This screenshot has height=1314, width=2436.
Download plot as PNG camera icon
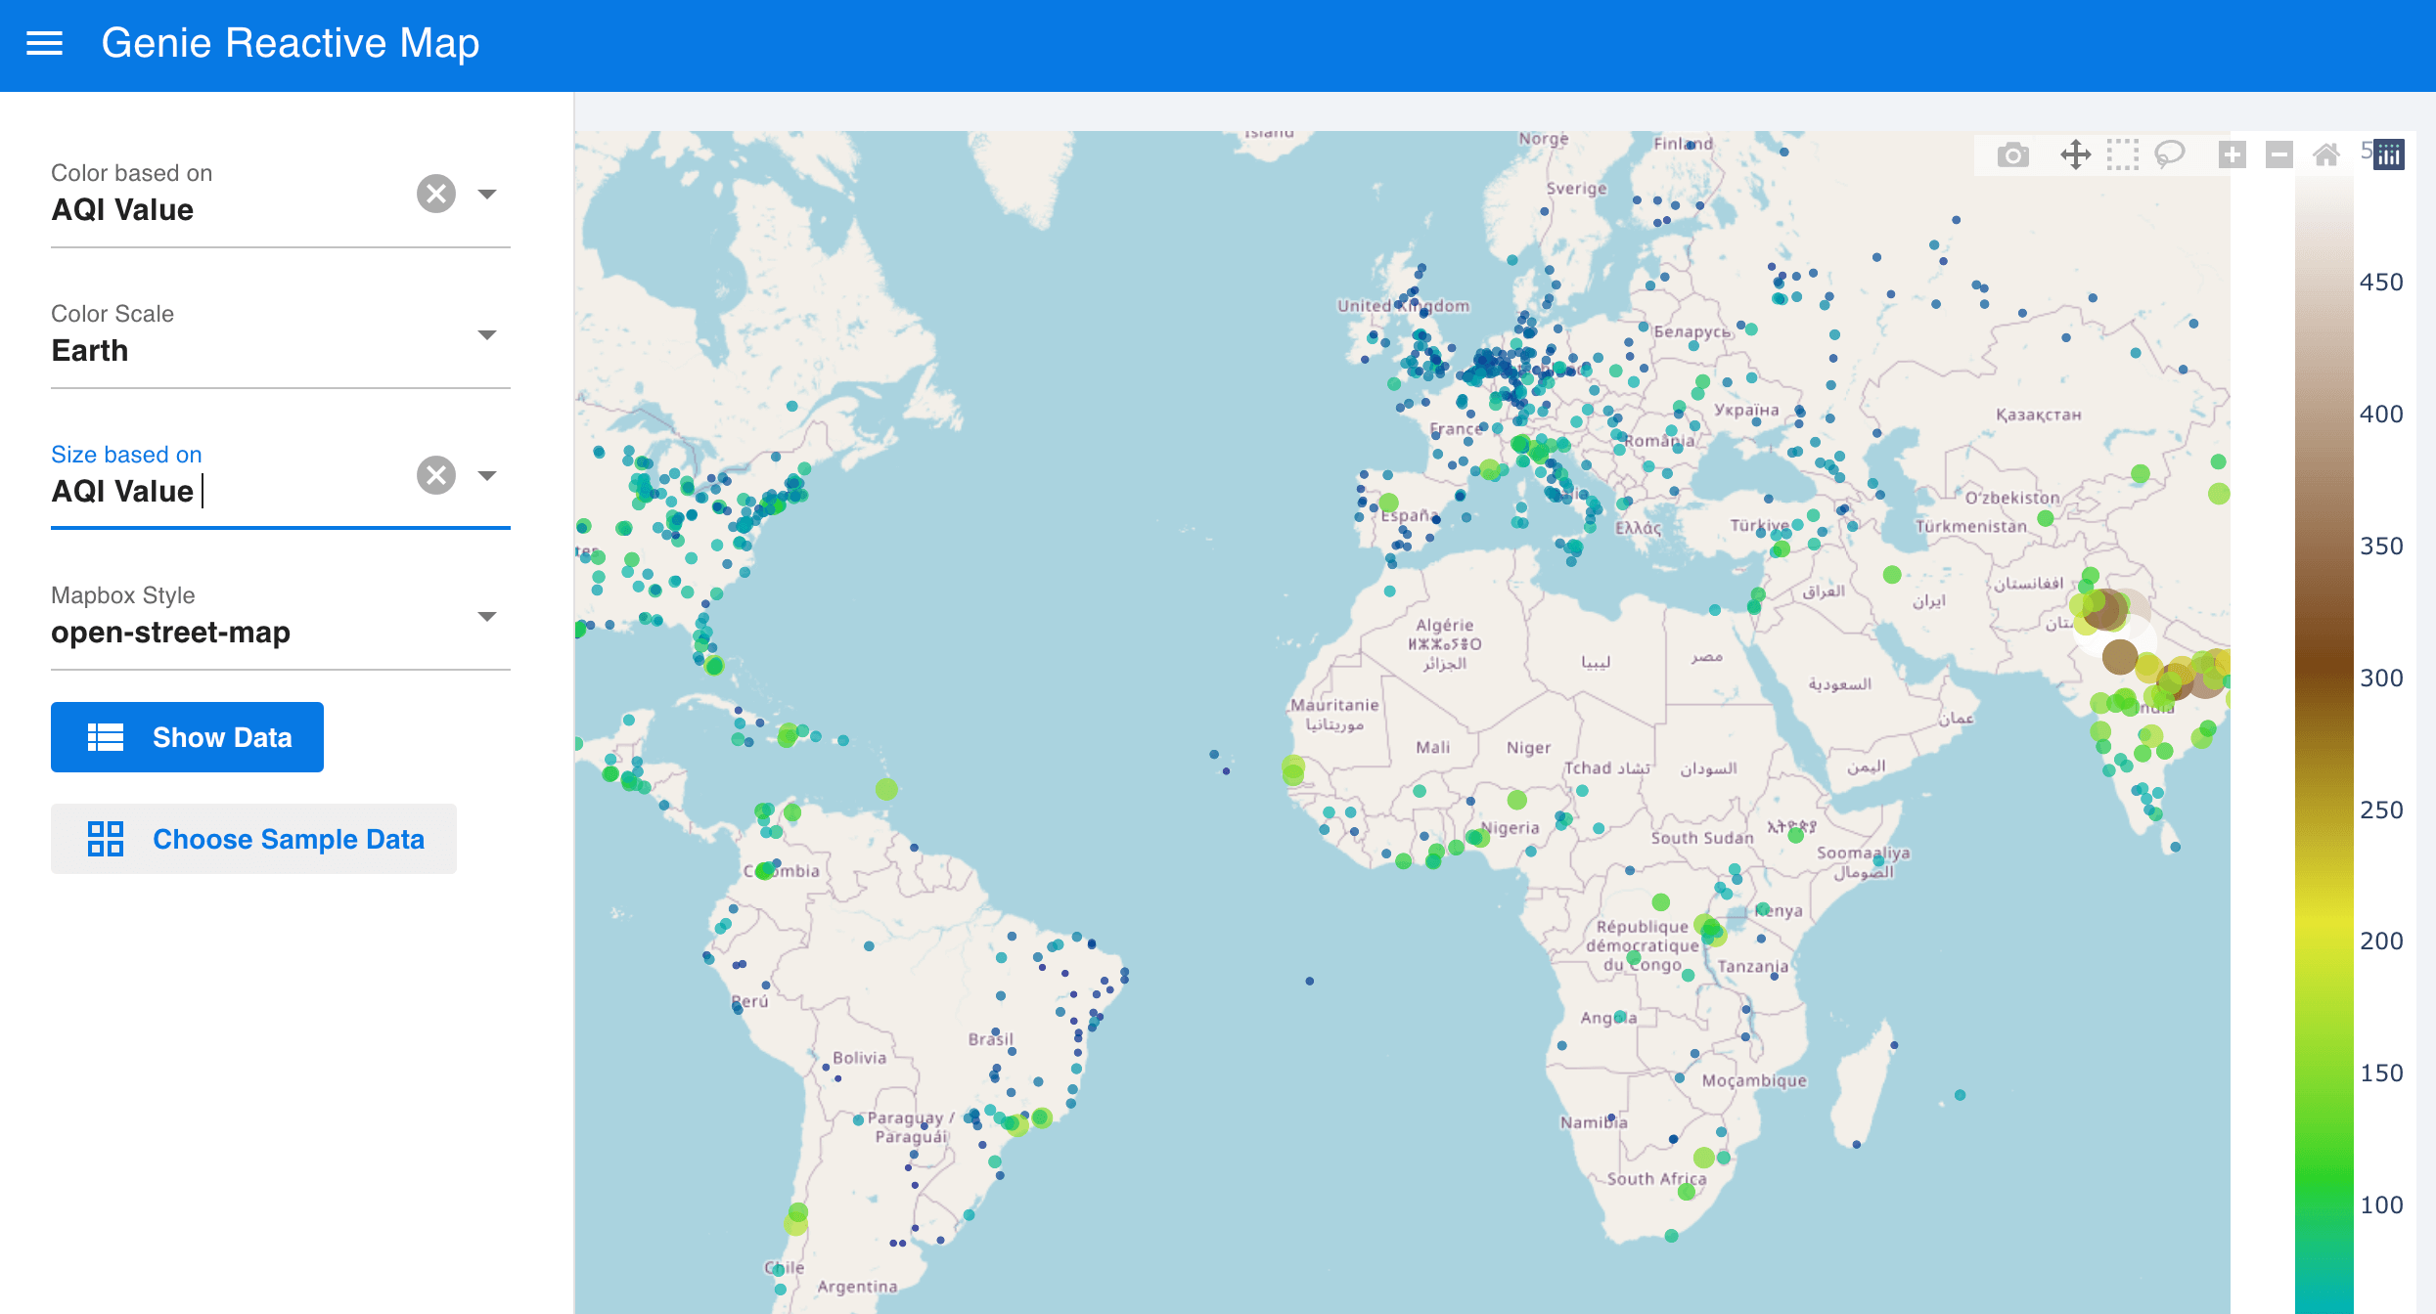click(2012, 154)
